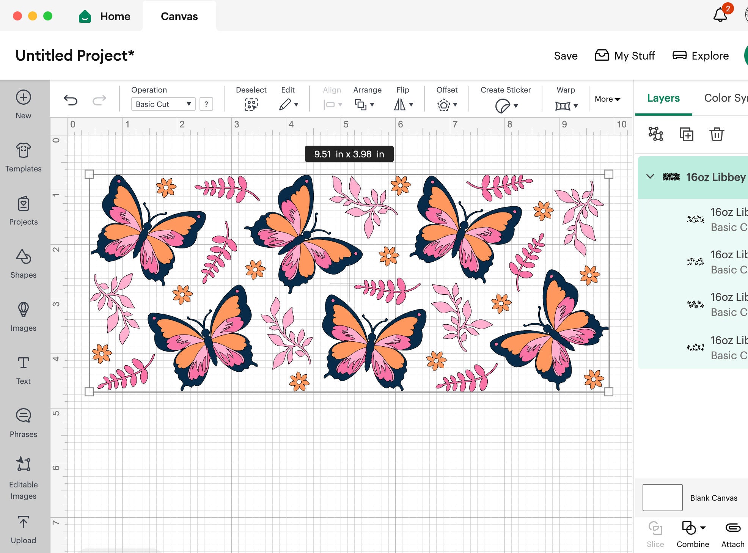Screen dimensions: 748x553
Task: Click the Blank Canvas color swatch
Action: 662,498
